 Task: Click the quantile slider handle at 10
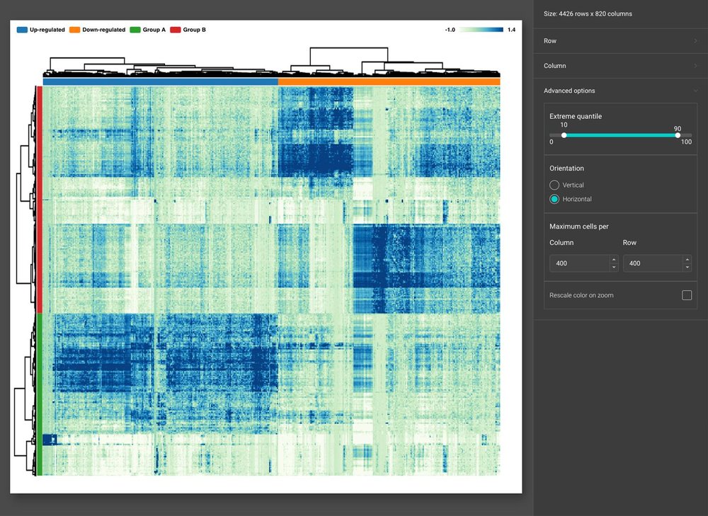click(x=564, y=134)
